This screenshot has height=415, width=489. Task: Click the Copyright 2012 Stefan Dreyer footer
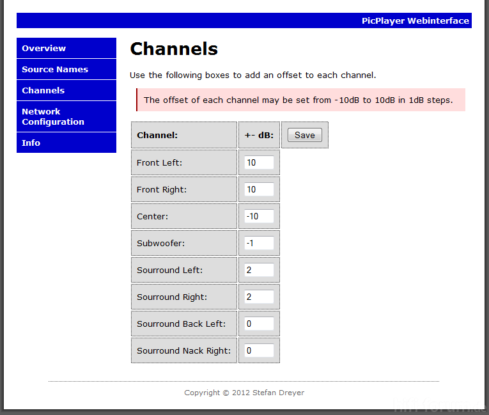pyautogui.click(x=244, y=393)
